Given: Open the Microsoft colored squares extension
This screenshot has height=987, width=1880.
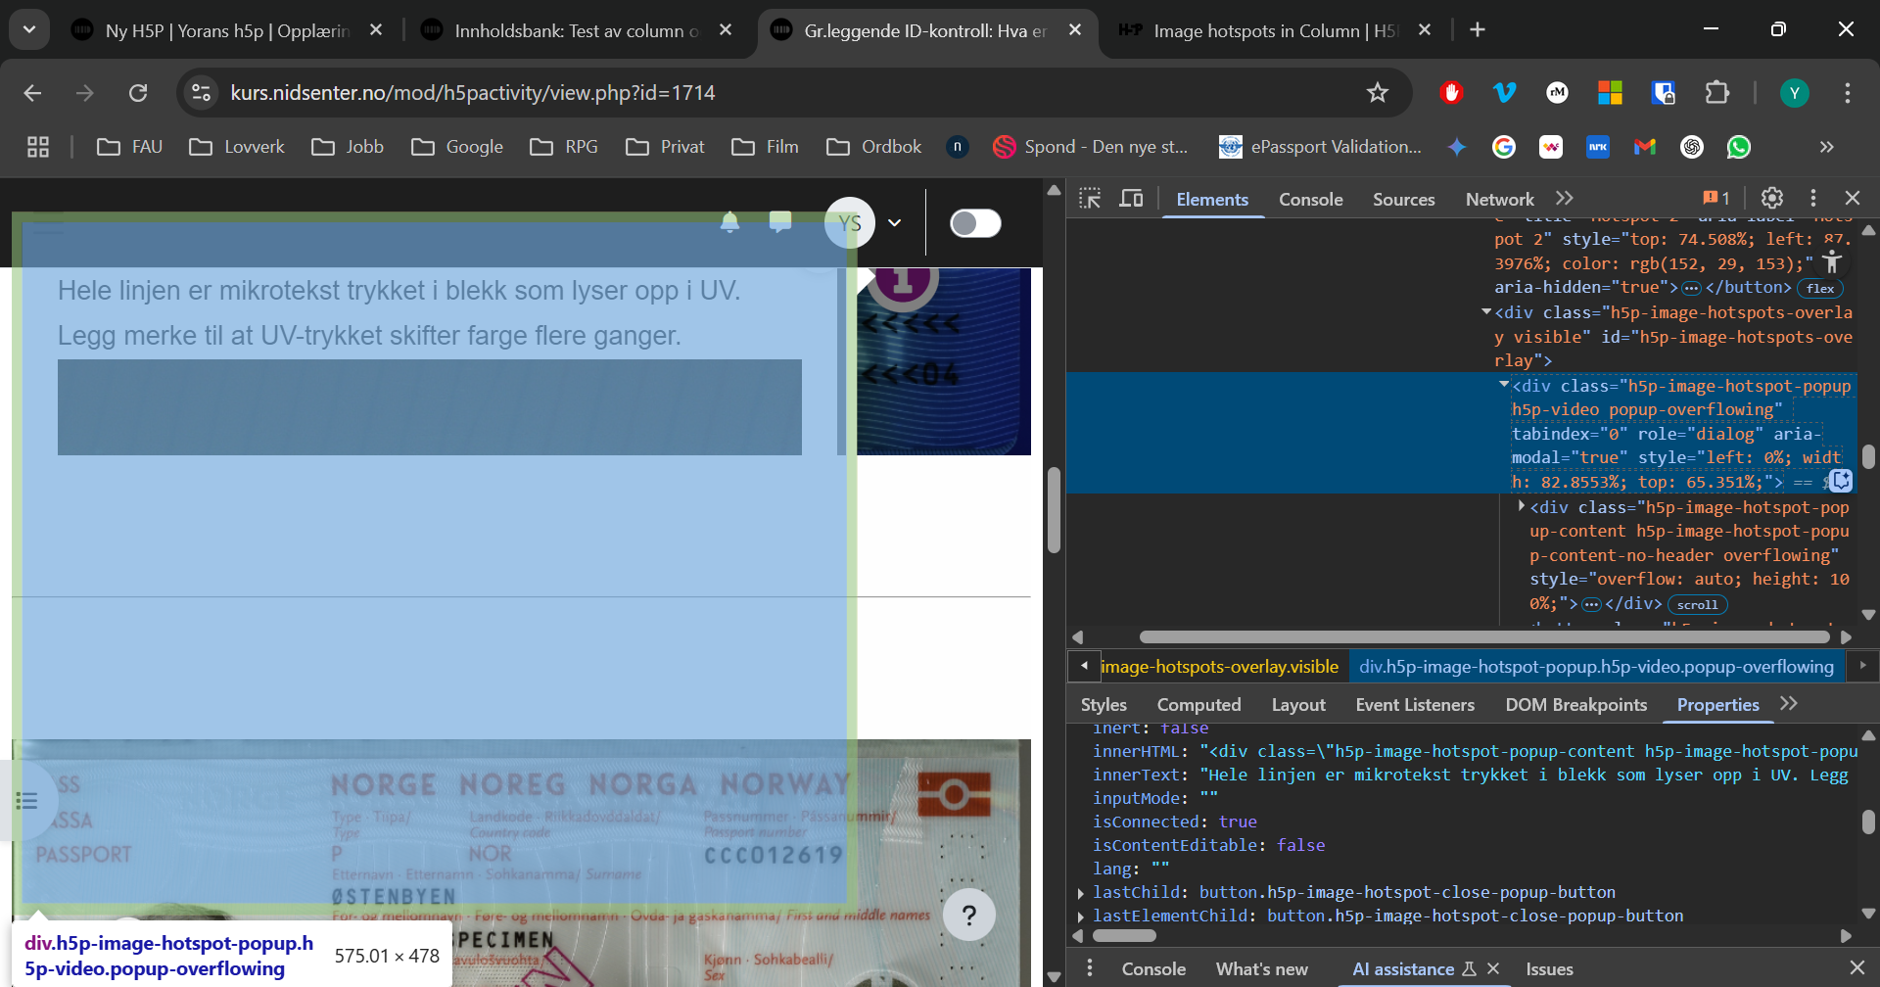Looking at the screenshot, I should 1610,93.
